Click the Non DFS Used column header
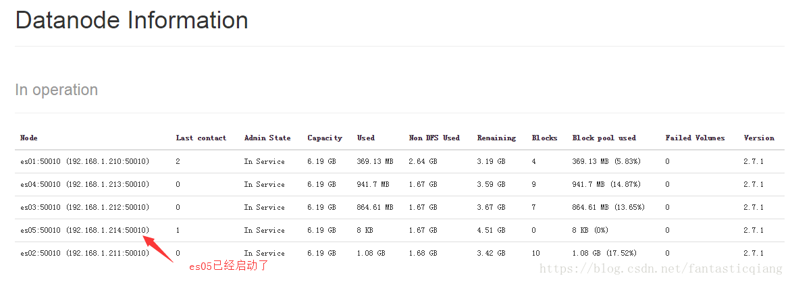The width and height of the screenshot is (790, 282). [x=434, y=138]
